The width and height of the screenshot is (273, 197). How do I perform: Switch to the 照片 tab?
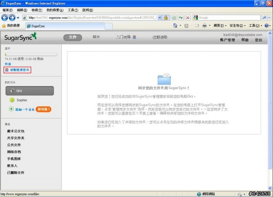[x=96, y=37]
